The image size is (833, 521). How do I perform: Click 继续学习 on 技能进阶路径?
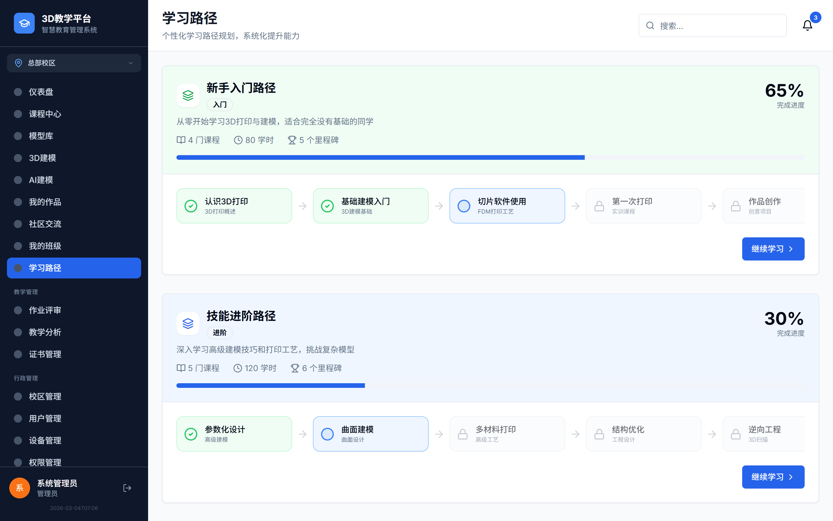[773, 477]
